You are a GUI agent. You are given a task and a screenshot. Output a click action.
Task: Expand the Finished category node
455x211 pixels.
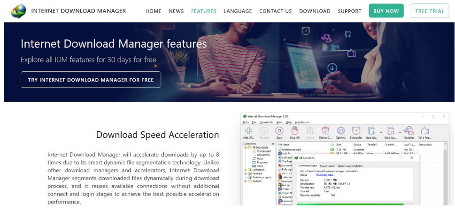246,173
